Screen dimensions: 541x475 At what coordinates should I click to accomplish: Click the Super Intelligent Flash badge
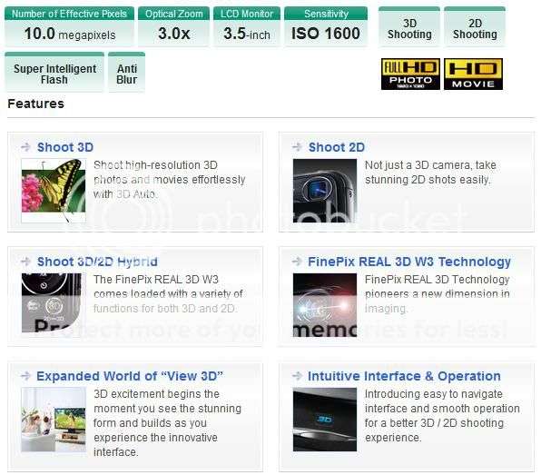click(x=54, y=72)
